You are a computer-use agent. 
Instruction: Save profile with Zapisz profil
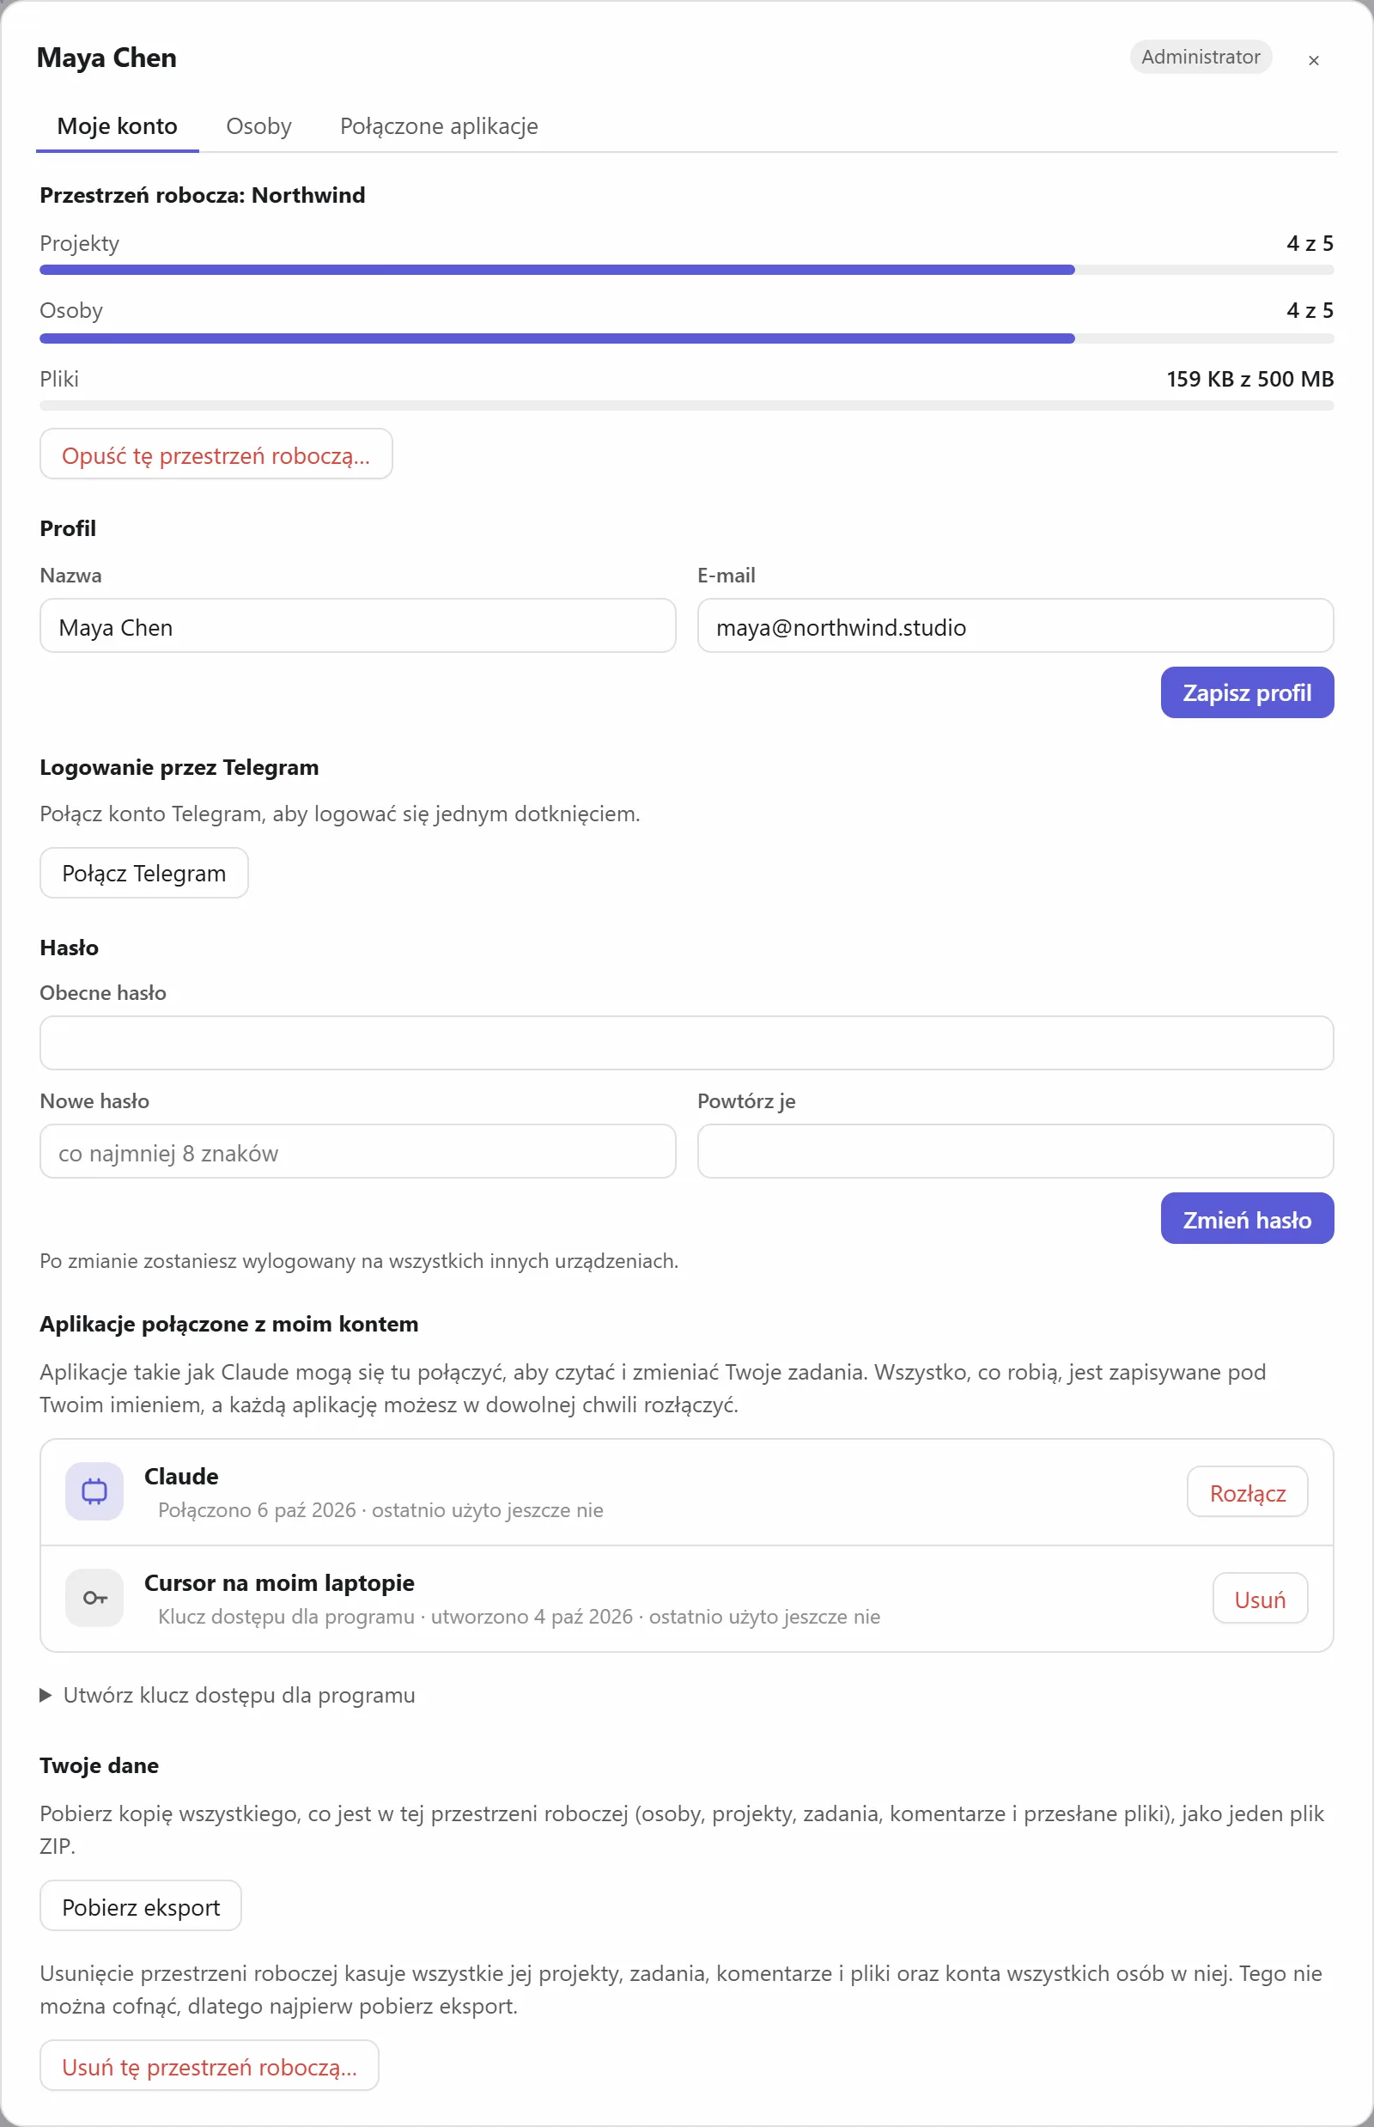[1246, 692]
